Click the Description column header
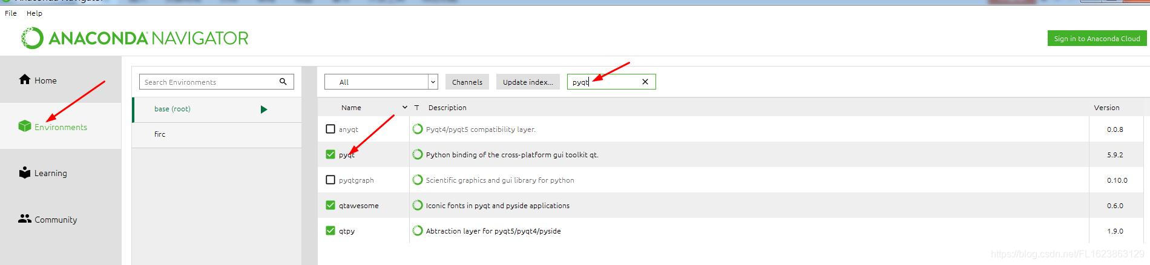This screenshot has width=1150, height=265. click(447, 108)
